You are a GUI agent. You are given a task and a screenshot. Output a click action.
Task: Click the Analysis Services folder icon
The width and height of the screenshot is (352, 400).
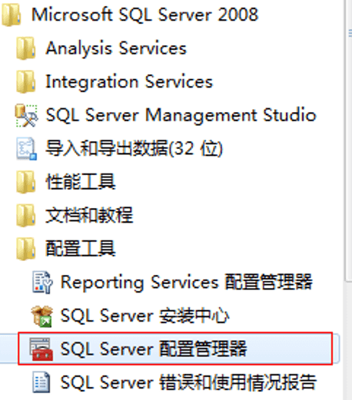(26, 48)
